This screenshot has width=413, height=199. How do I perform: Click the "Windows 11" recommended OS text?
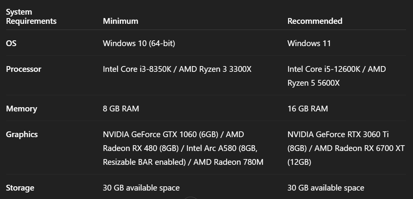309,43
